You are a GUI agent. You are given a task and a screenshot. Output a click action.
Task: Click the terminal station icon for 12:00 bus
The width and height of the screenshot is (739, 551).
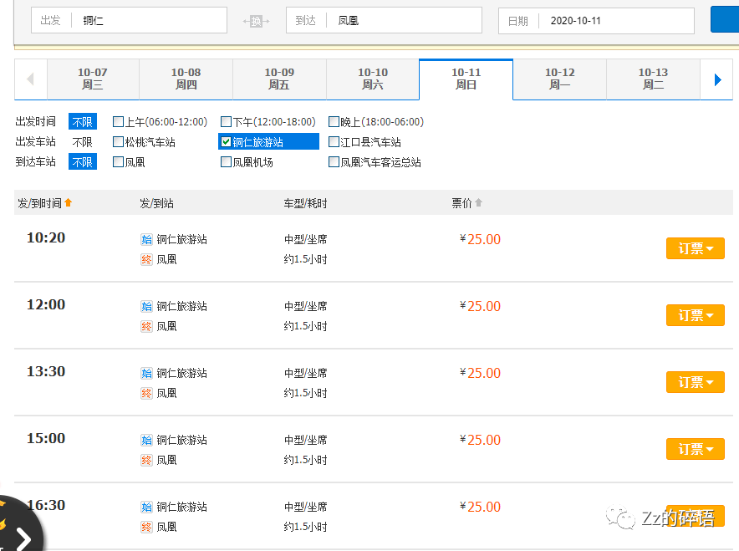coord(146,326)
